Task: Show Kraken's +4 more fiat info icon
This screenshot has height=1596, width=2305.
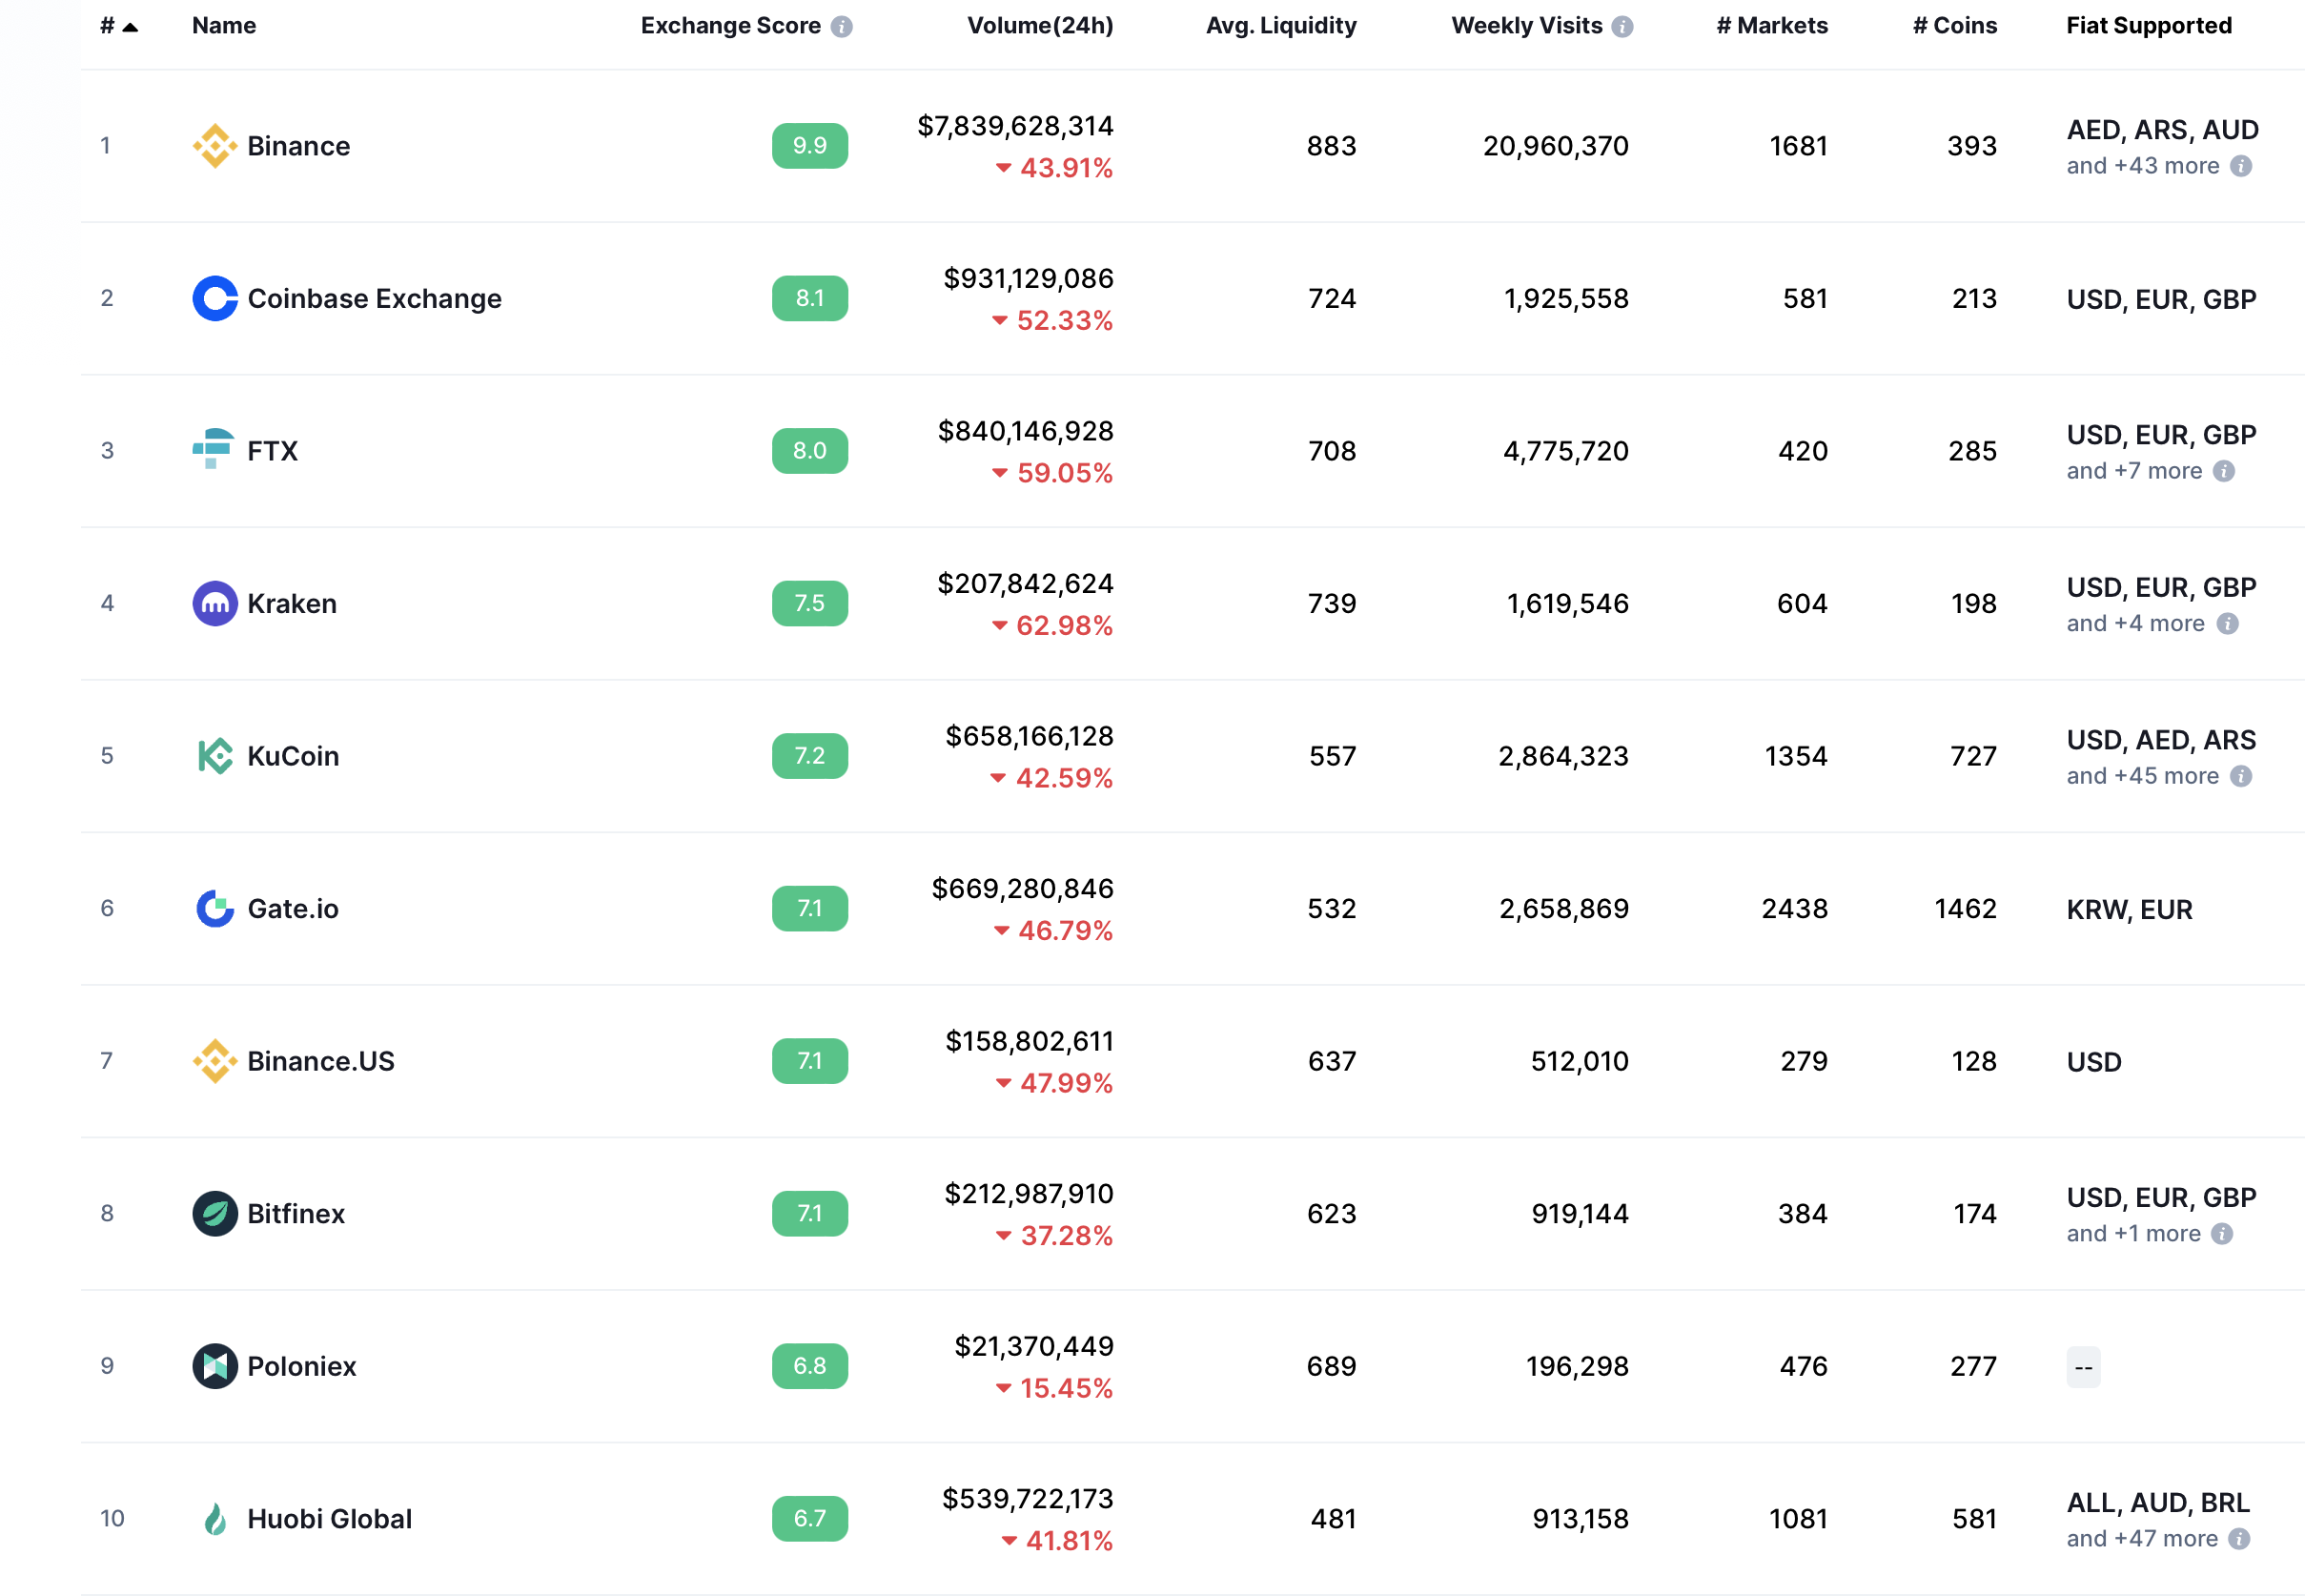Action: click(x=2227, y=624)
